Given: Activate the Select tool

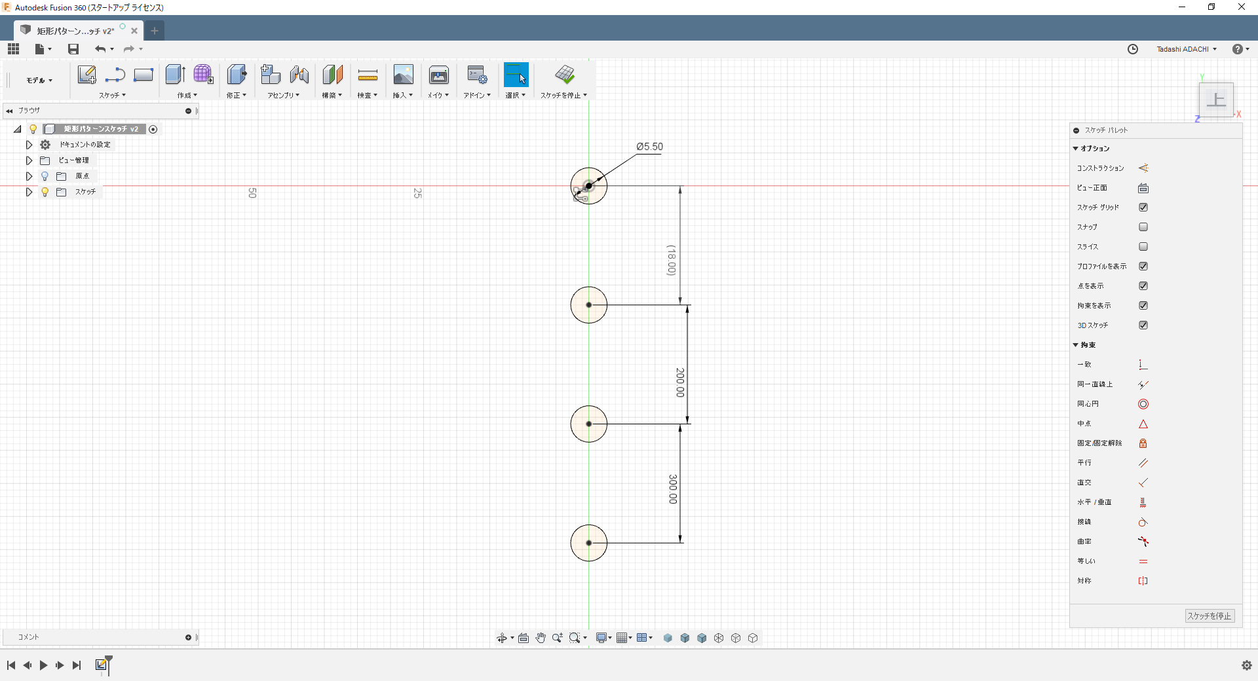Looking at the screenshot, I should [516, 75].
